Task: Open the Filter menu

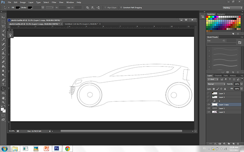Action: pyautogui.click(x=54, y=2)
